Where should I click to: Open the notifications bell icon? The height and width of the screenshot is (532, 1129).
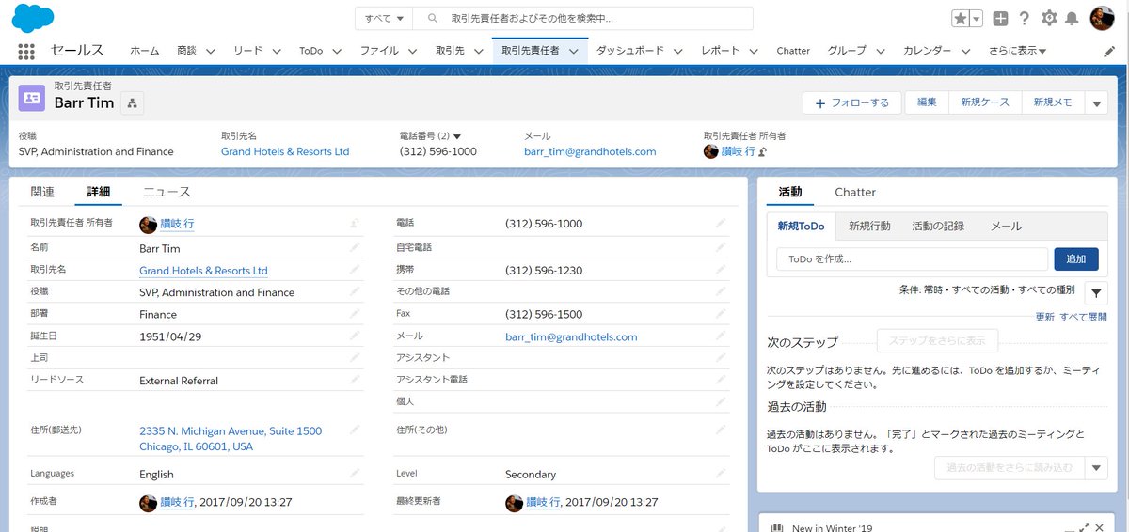(1072, 18)
